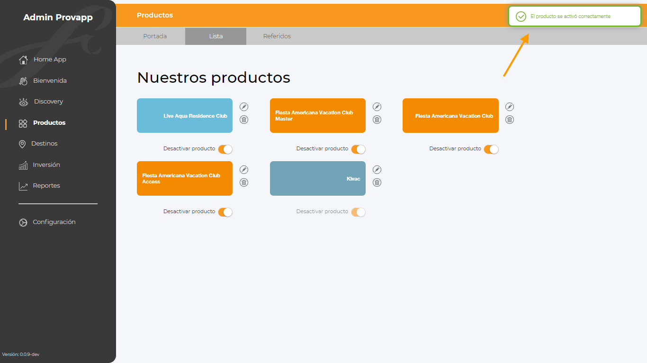Click the Destinos location pin icon
The height and width of the screenshot is (363, 647).
pyautogui.click(x=22, y=144)
